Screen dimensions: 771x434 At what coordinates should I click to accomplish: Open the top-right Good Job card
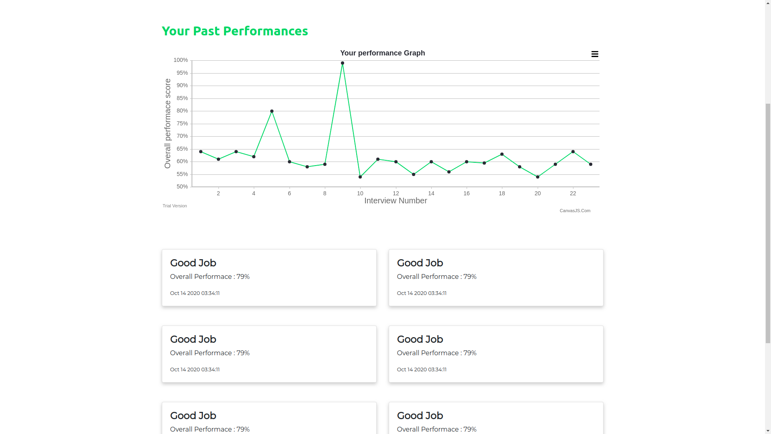[x=496, y=278]
